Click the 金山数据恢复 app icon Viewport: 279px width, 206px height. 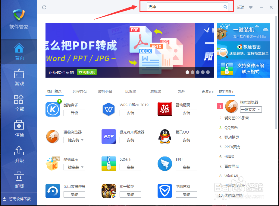point(53,191)
